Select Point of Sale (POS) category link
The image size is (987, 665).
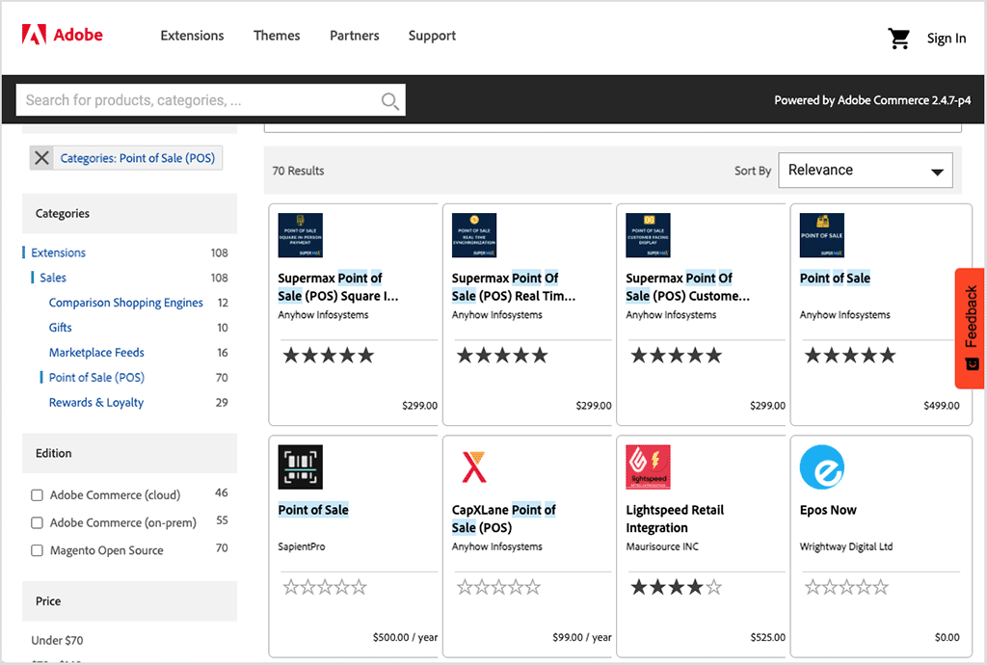[x=96, y=378]
